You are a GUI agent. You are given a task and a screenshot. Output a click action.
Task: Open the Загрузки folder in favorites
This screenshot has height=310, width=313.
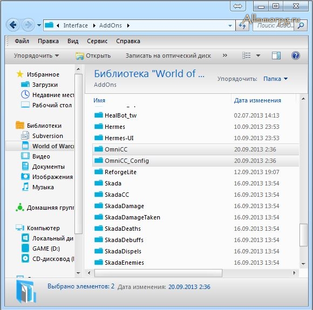(45, 85)
